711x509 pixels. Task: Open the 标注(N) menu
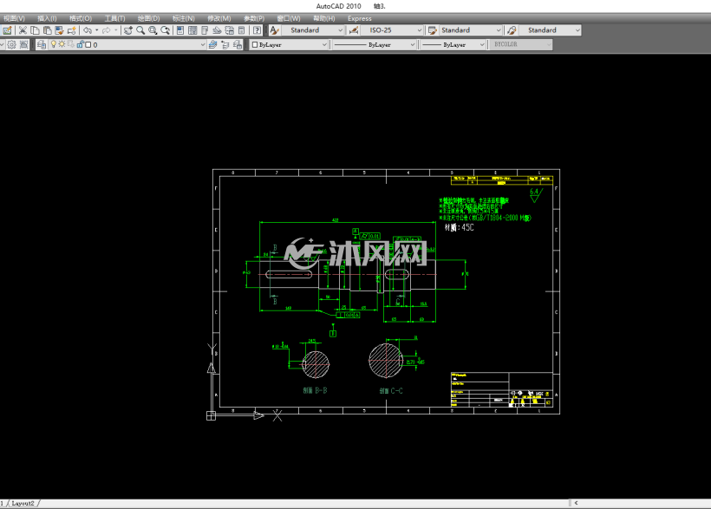(183, 18)
